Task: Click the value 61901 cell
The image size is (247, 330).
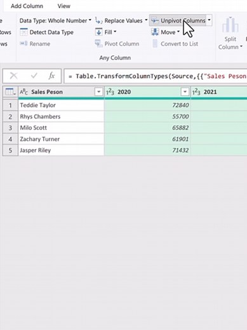Action: (x=147, y=139)
